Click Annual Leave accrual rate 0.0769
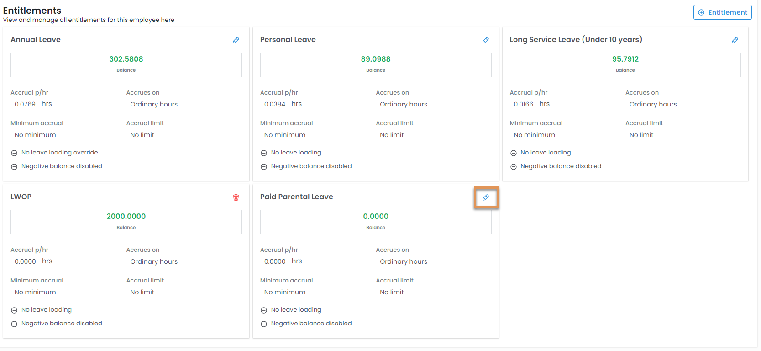The image size is (761, 351). point(25,104)
